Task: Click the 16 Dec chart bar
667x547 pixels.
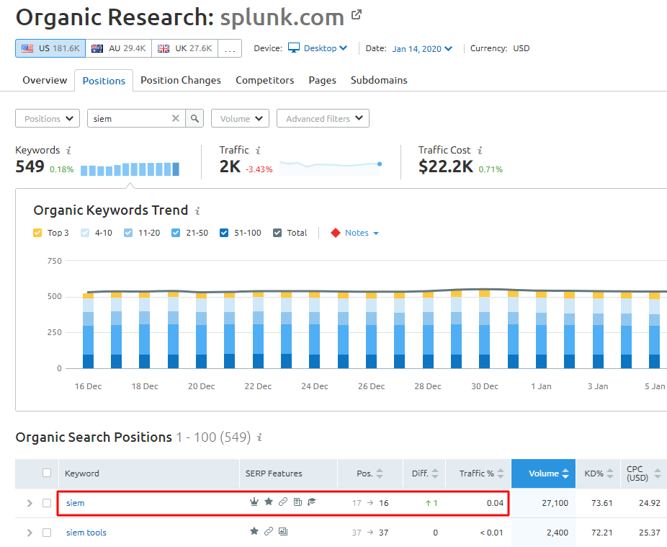Action: tap(88, 331)
